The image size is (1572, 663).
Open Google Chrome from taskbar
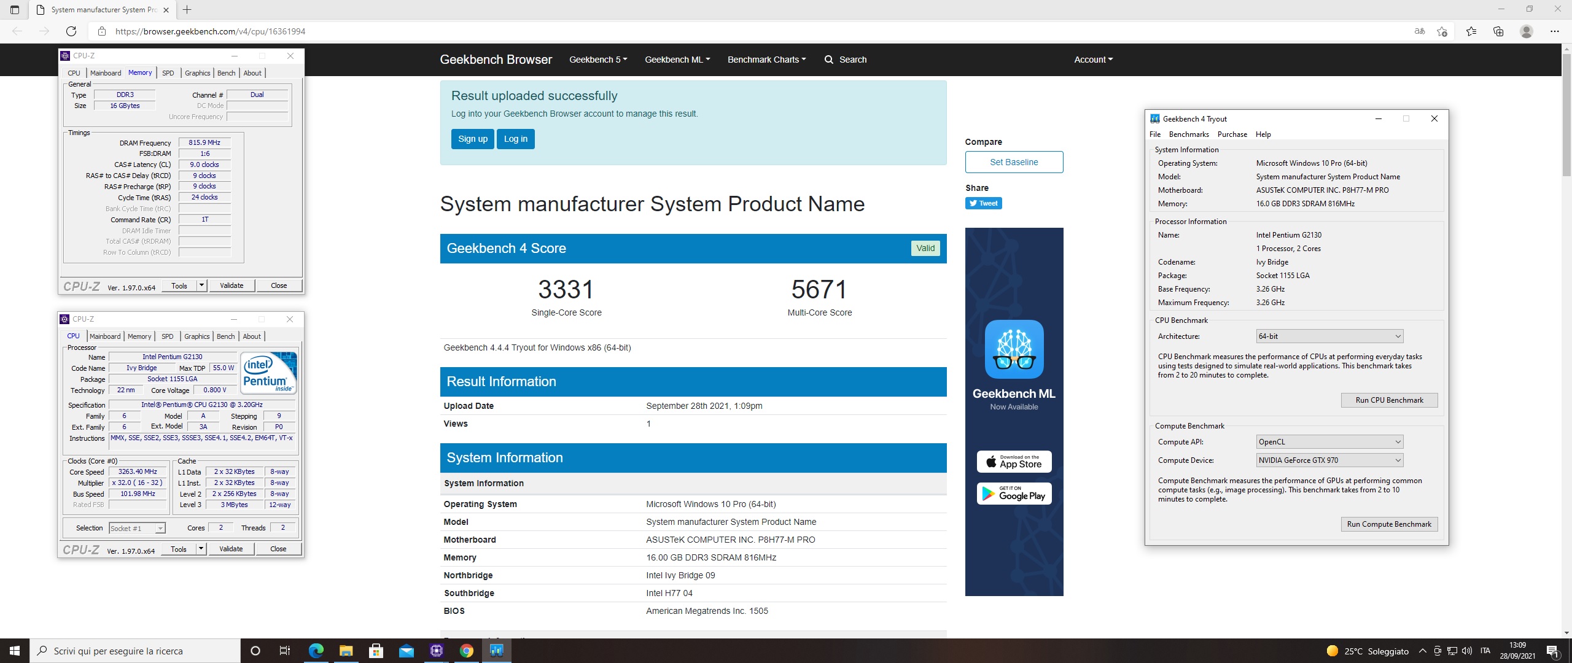[466, 651]
